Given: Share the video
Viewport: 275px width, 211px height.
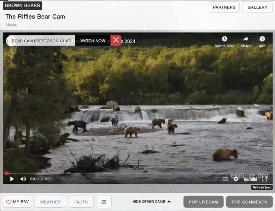Looking at the screenshot, I should 246,42.
